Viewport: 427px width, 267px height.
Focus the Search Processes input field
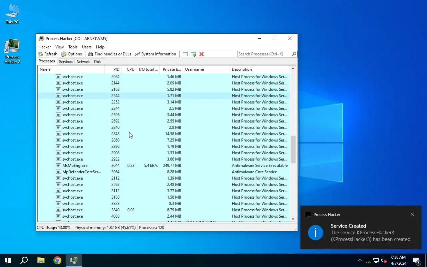click(264, 54)
